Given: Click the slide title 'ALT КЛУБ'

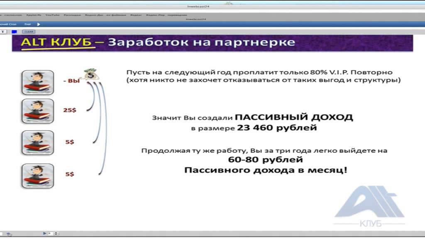Looking at the screenshot, I should click(x=56, y=42).
